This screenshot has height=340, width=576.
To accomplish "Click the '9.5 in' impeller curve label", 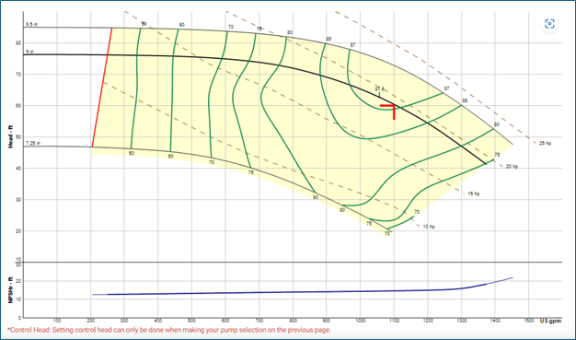I will coord(31,25).
